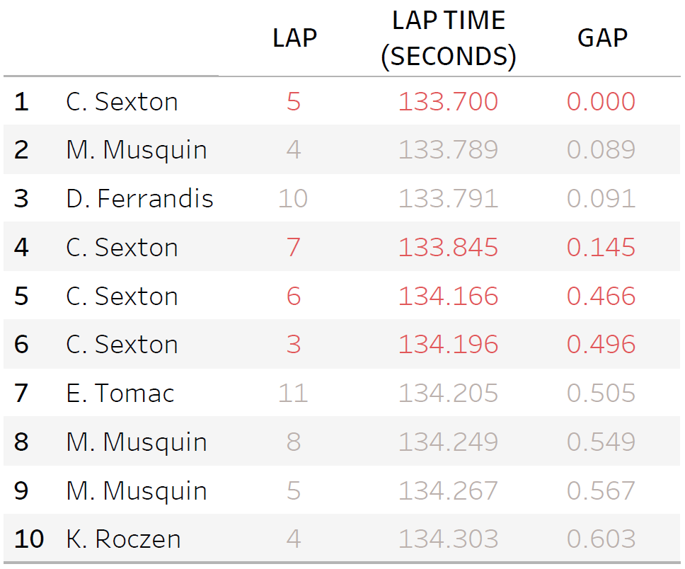Click the K. Roczen rider name
Screen dimensions: 685x569
click(123, 539)
